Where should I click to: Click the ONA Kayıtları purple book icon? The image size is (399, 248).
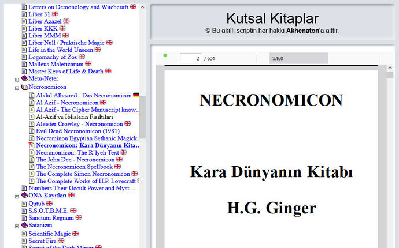(x=24, y=195)
